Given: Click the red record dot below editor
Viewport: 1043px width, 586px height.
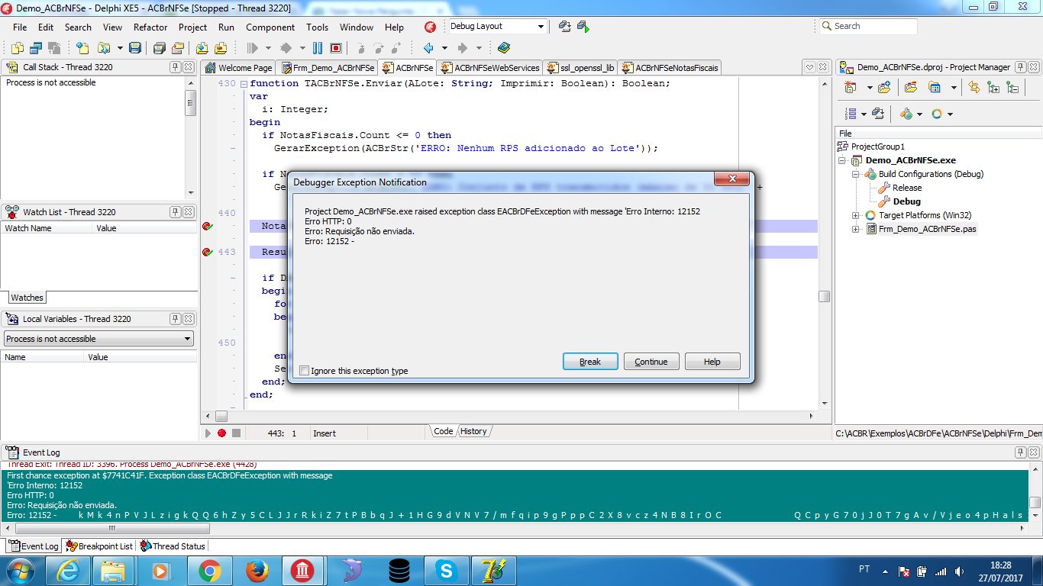Looking at the screenshot, I should [x=221, y=433].
